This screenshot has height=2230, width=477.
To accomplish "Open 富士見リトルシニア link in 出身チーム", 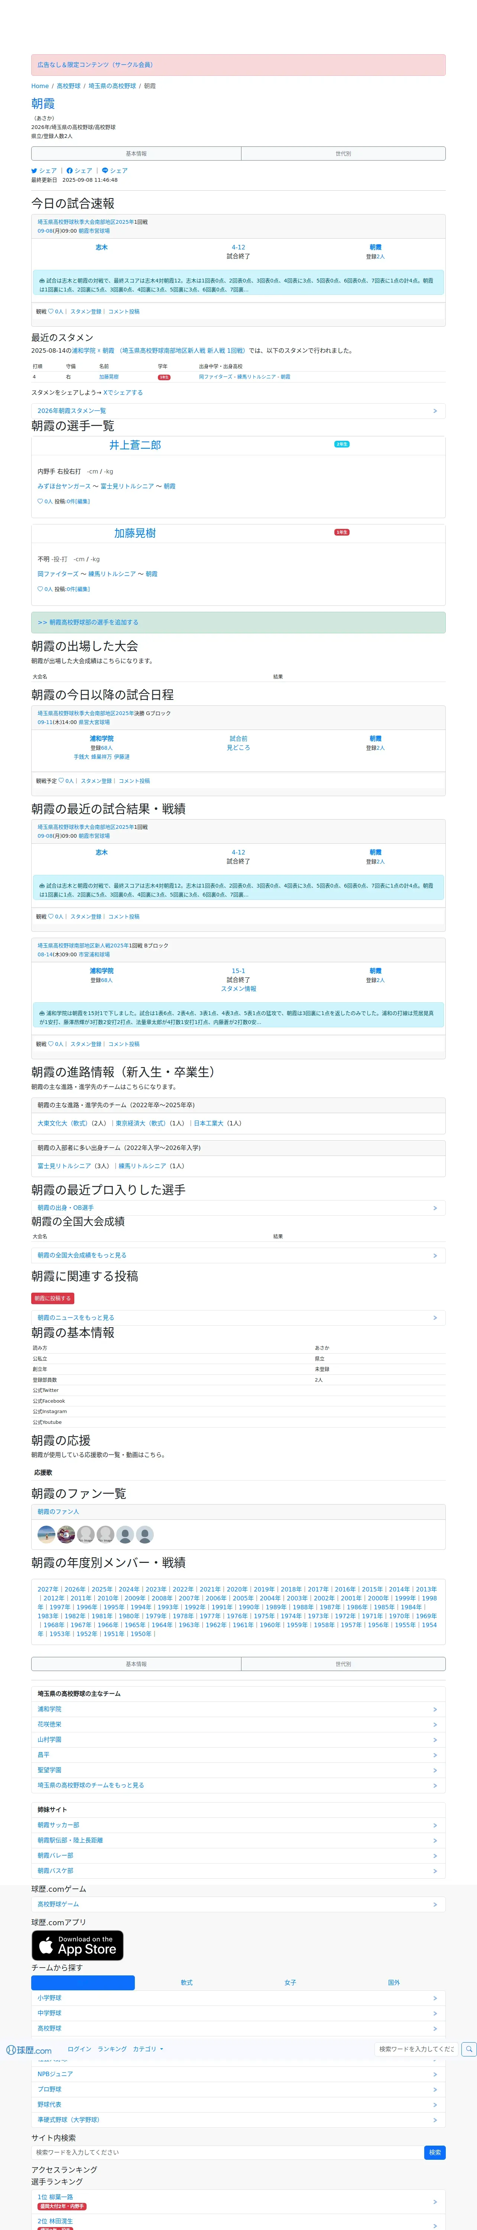I will [64, 1166].
